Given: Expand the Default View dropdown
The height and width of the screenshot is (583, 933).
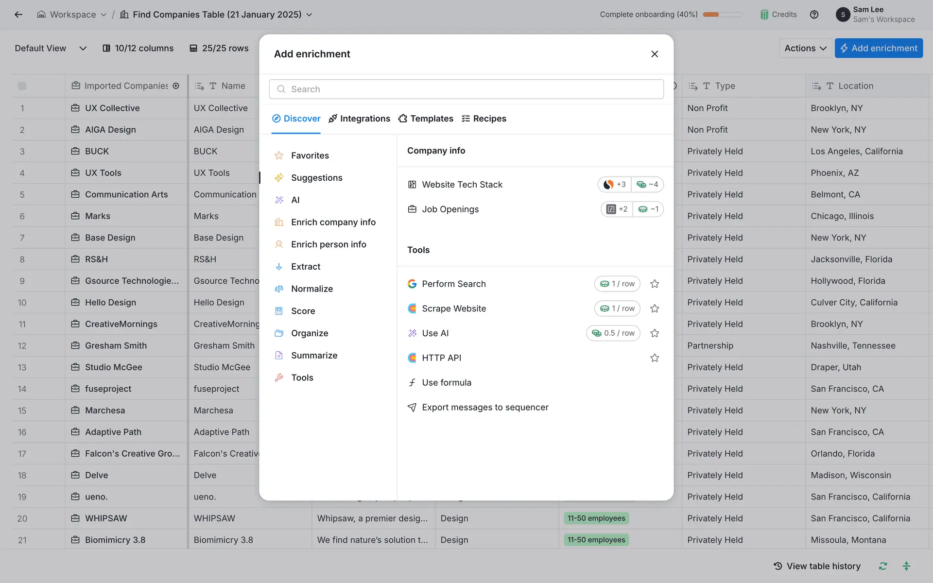Looking at the screenshot, I should pyautogui.click(x=83, y=48).
